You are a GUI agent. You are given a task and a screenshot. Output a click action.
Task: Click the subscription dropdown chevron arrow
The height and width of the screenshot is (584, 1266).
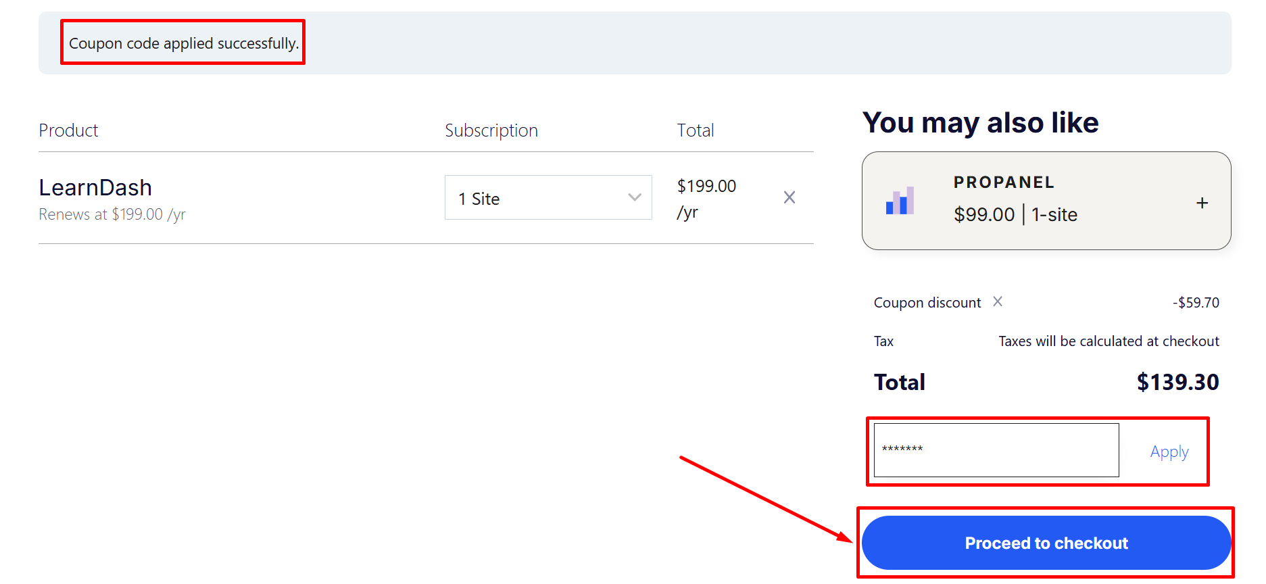pyautogui.click(x=634, y=197)
